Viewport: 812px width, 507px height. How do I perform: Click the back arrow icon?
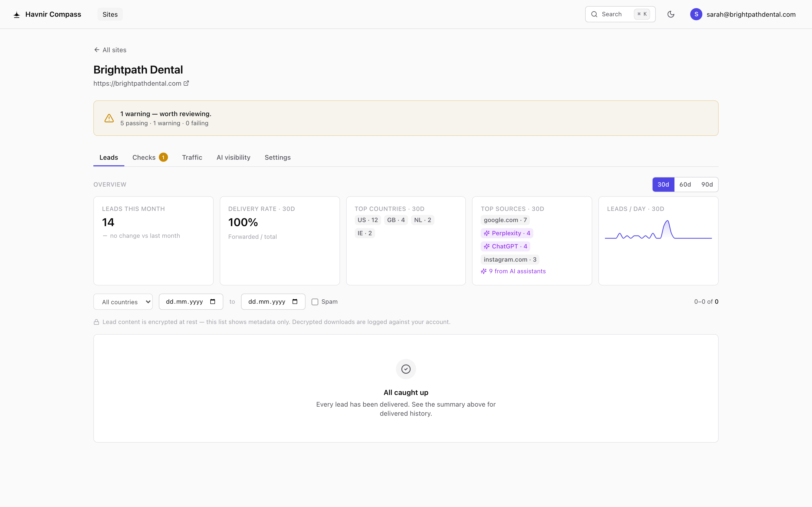click(x=97, y=50)
